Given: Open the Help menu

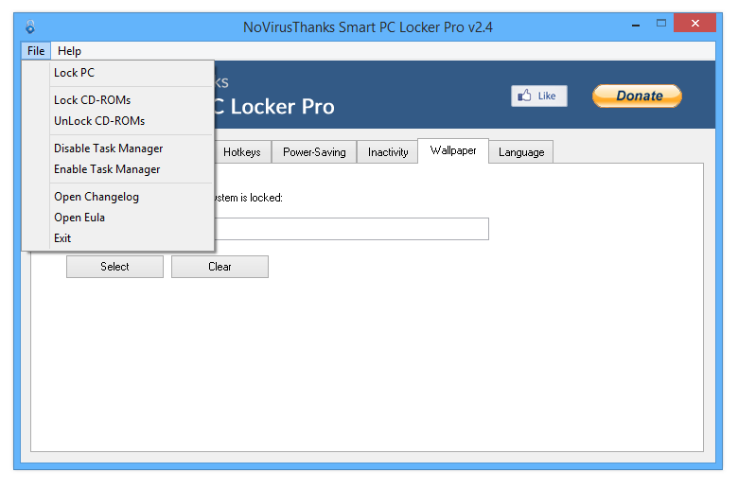Looking at the screenshot, I should pos(69,51).
